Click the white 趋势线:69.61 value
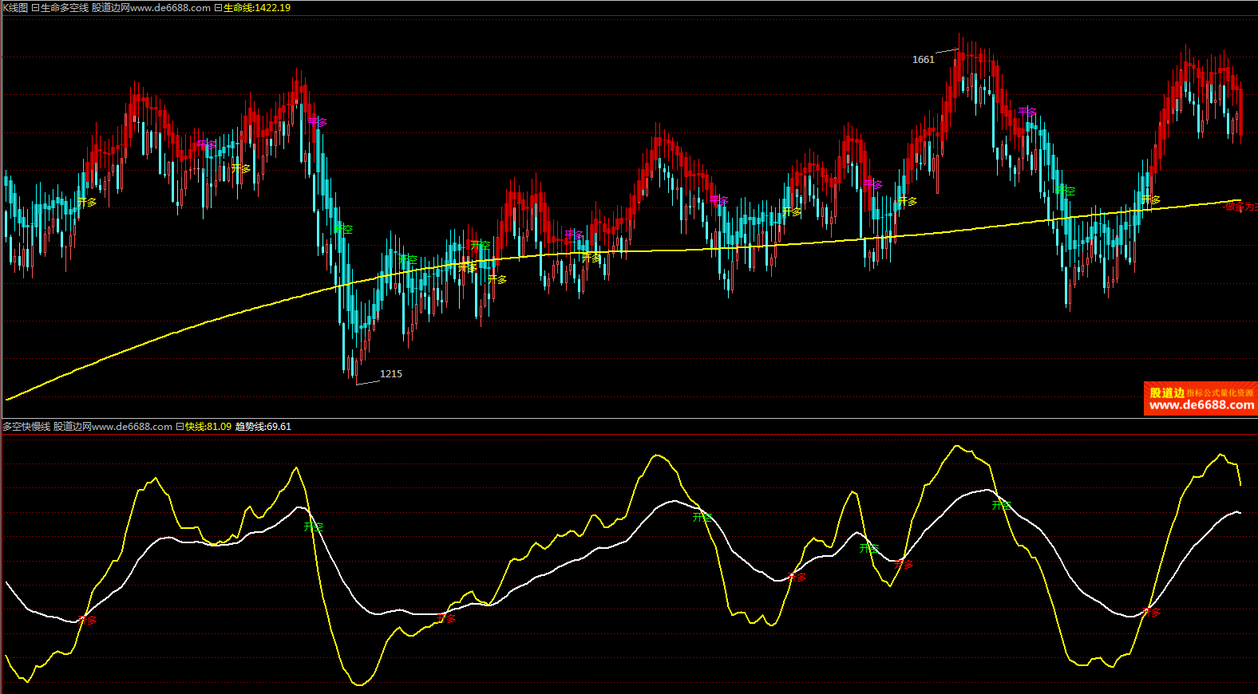This screenshot has height=694, width=1258. click(x=263, y=427)
